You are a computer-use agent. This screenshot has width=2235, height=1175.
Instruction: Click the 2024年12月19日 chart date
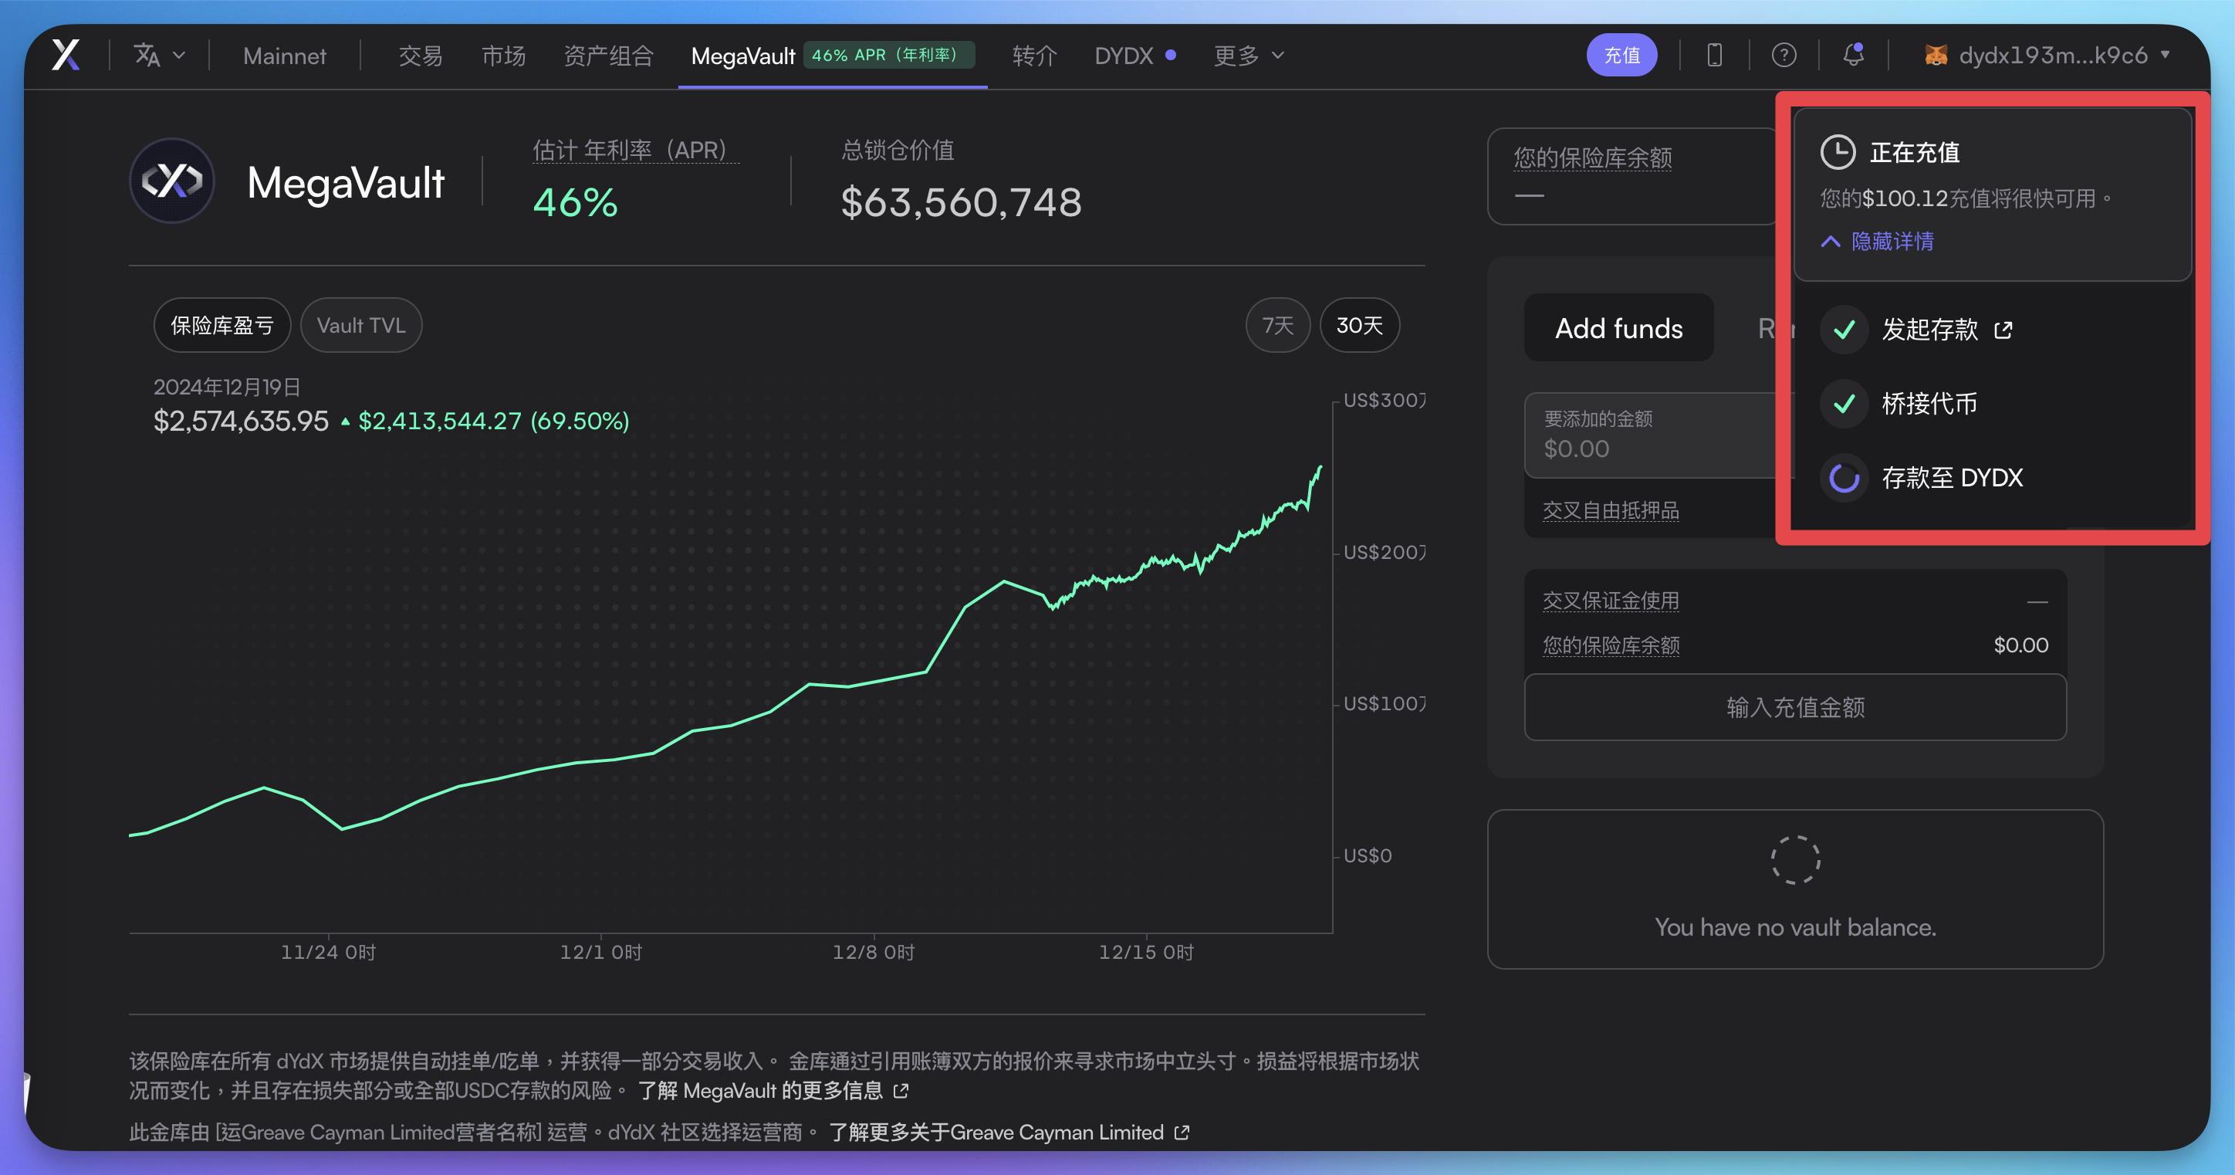(228, 387)
